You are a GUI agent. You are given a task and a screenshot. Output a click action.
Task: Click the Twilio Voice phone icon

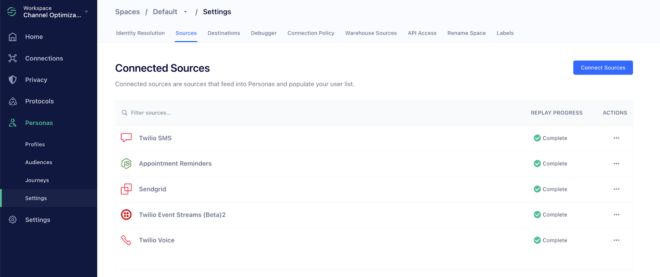click(x=126, y=240)
